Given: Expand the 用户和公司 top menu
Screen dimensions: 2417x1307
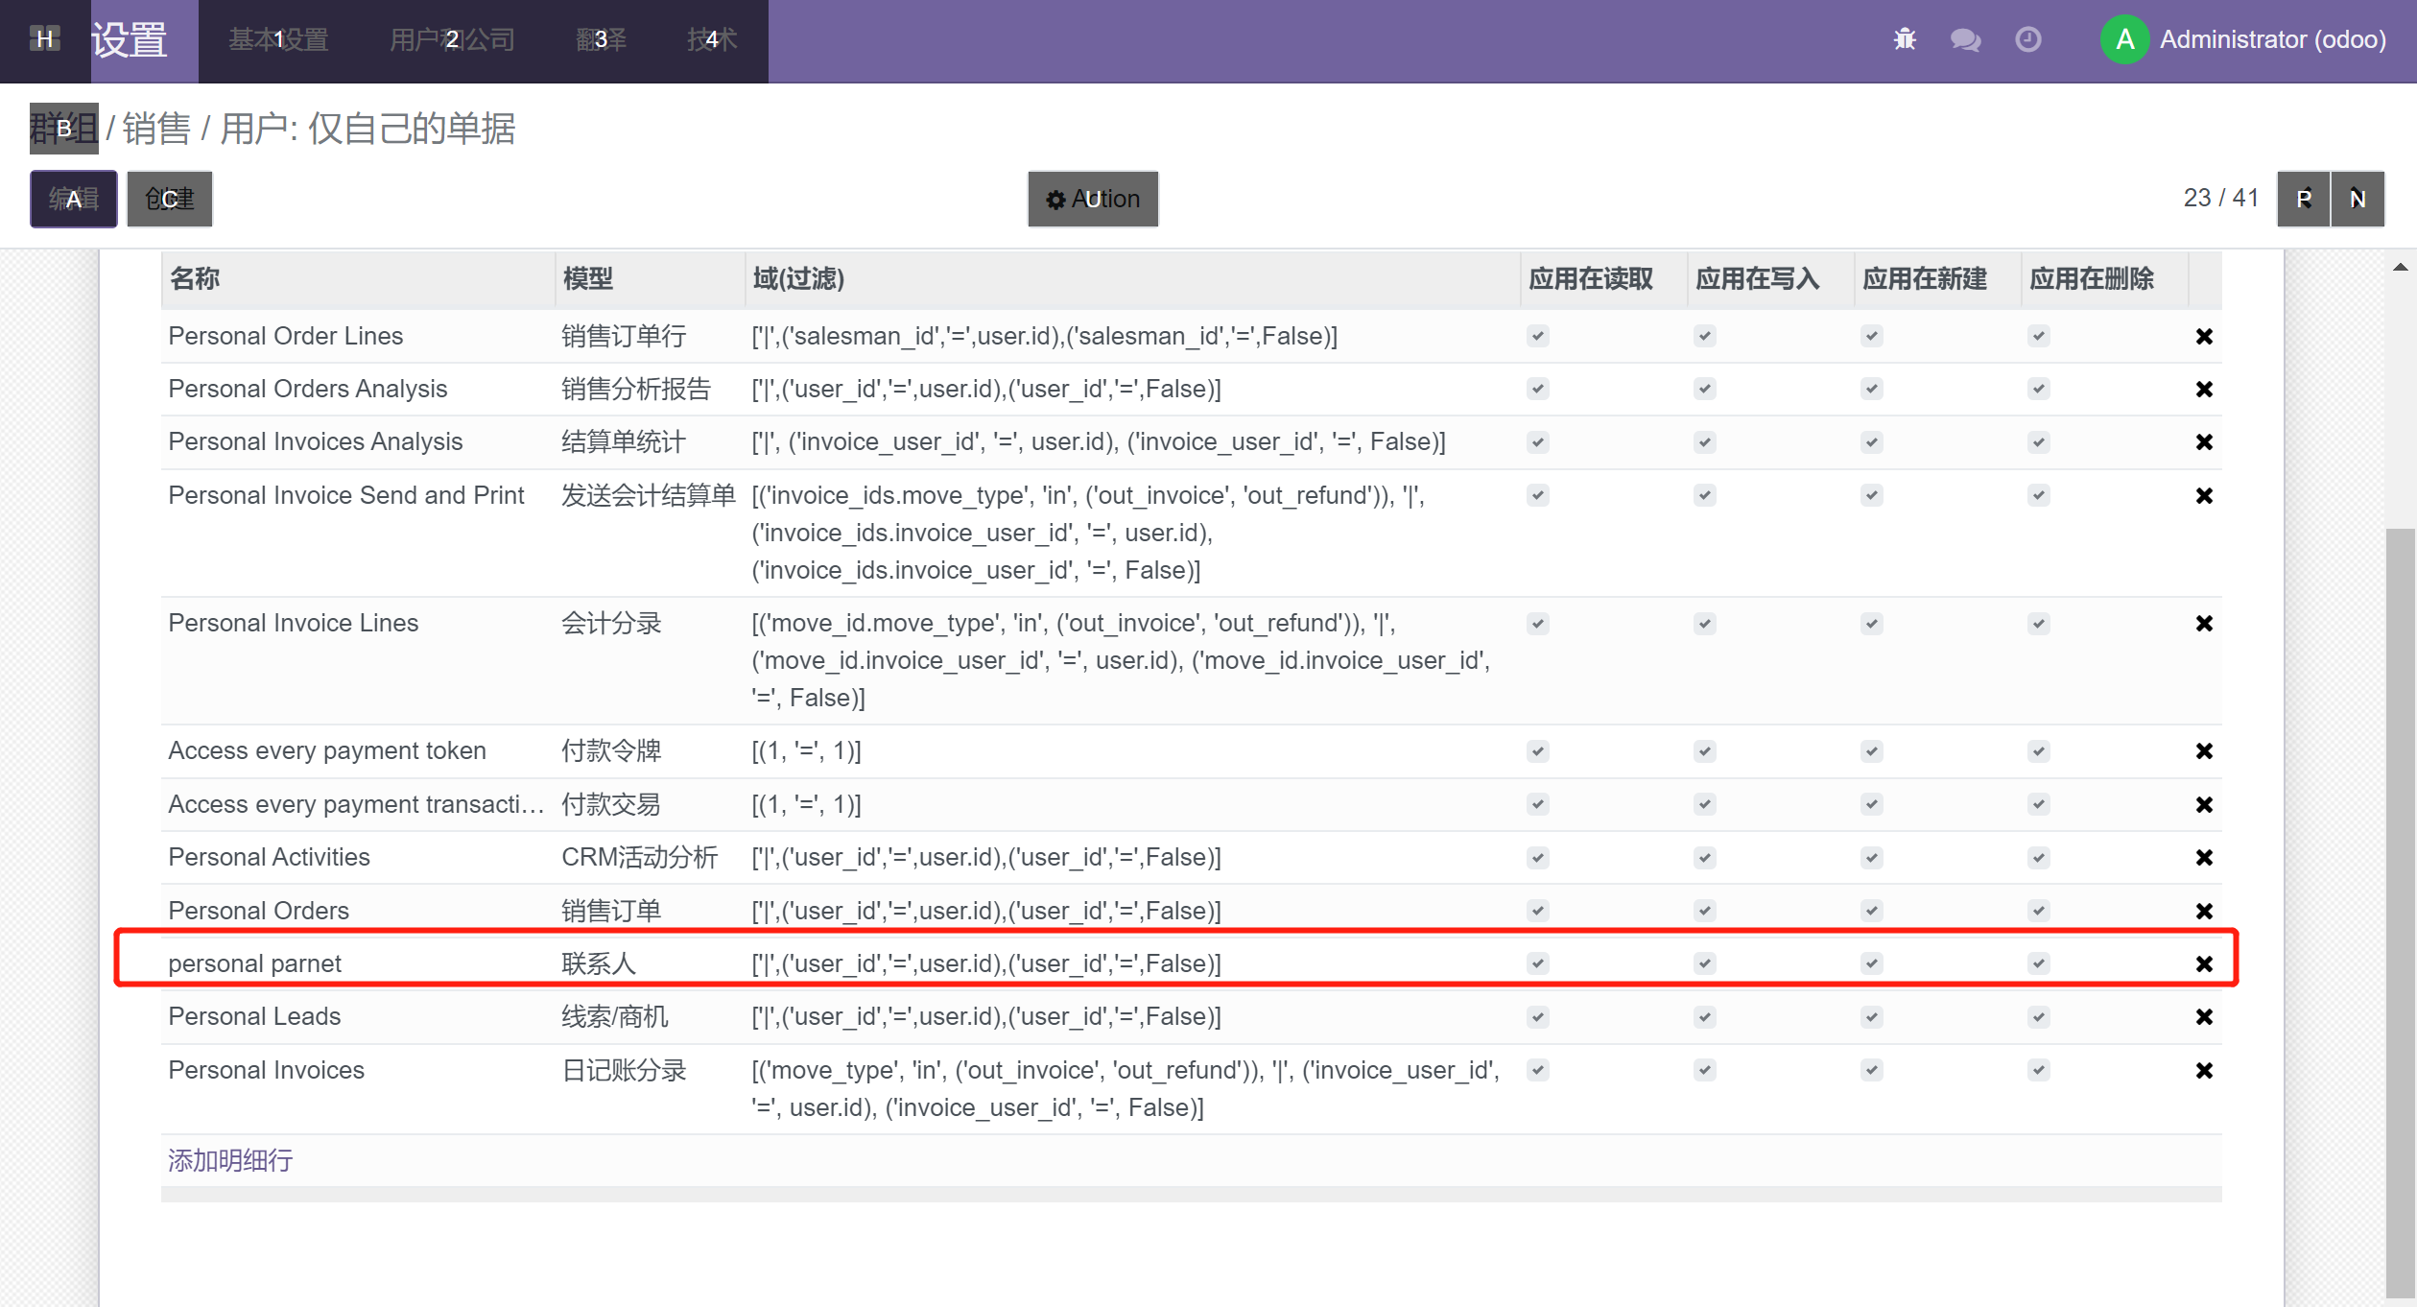Looking at the screenshot, I should 452,39.
